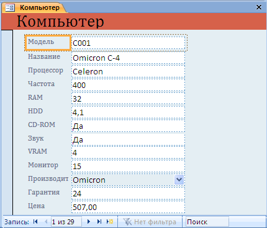Go to next record arrow
Screen dimensions: 267x228
click(89, 222)
